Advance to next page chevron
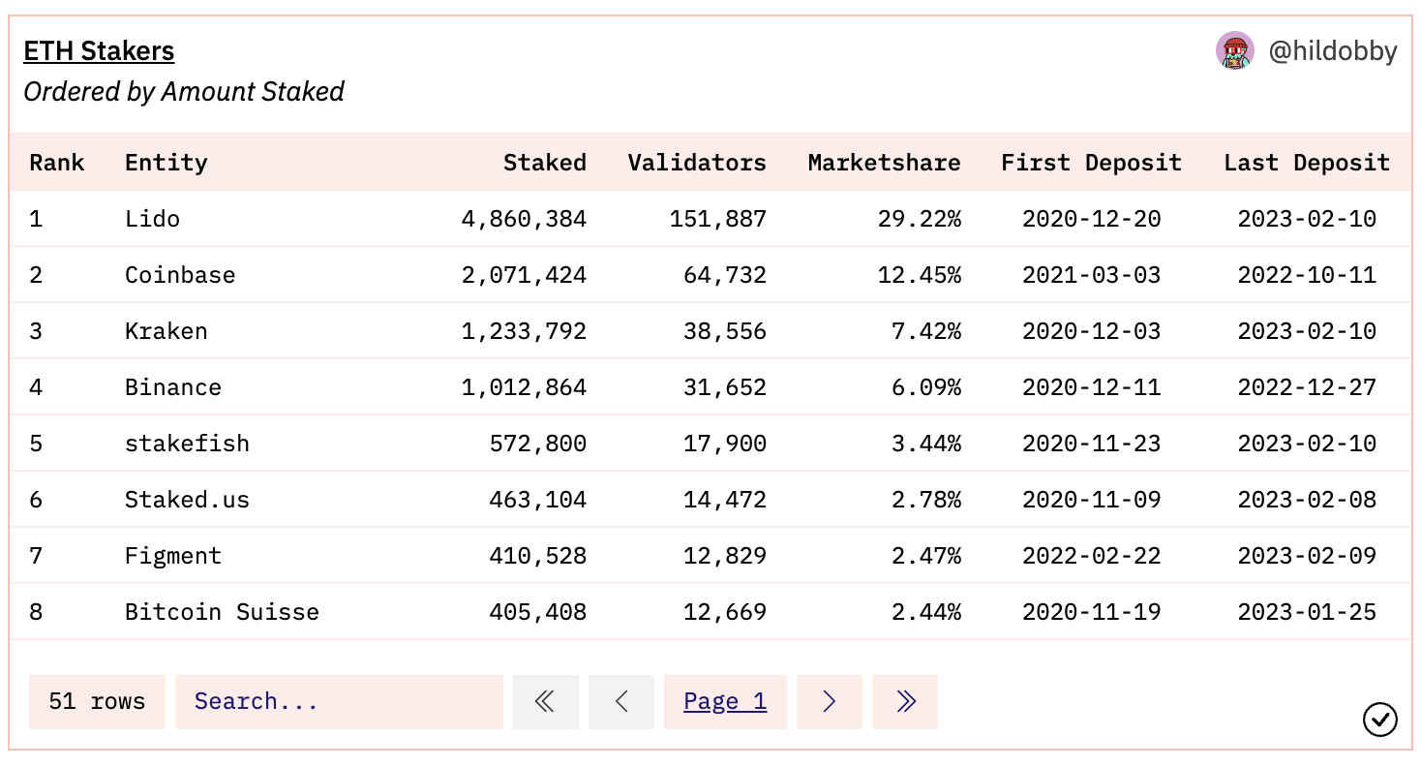 (829, 701)
